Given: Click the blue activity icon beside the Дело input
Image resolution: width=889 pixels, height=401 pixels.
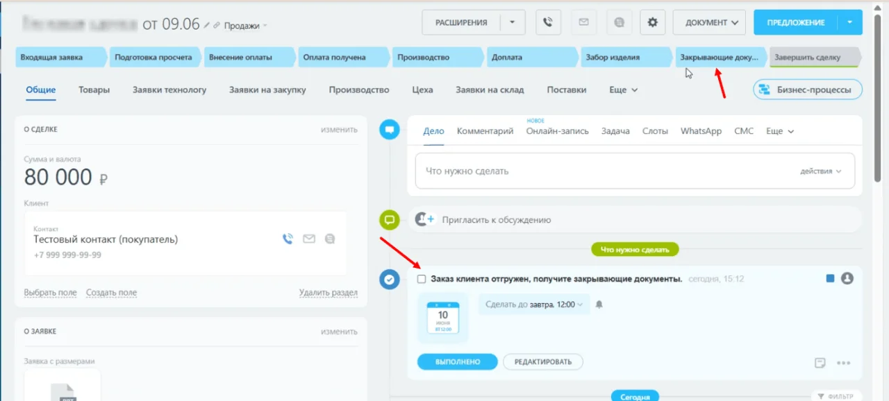Looking at the screenshot, I should click(x=390, y=129).
